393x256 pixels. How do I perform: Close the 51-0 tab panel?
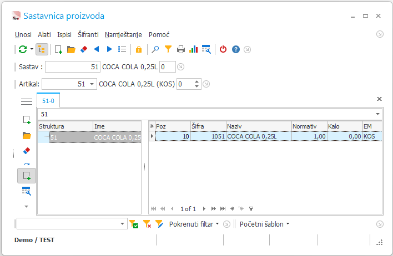click(379, 99)
